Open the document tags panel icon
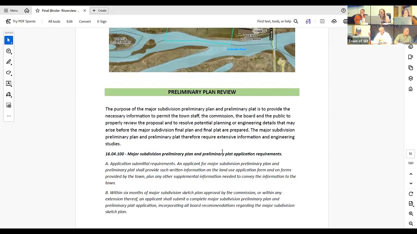This screenshot has height=234, width=417. click(410, 89)
